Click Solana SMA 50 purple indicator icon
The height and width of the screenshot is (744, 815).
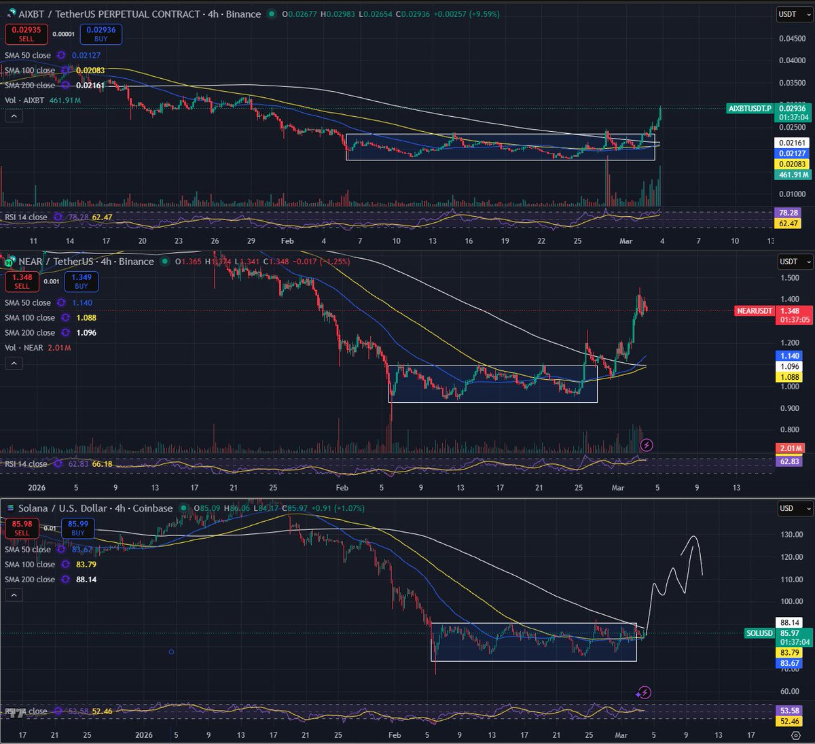coord(61,550)
